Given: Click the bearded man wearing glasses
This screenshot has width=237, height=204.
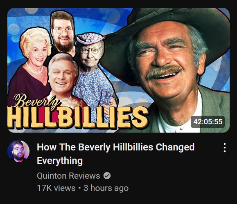Looking at the screenshot, I should tap(63, 32).
